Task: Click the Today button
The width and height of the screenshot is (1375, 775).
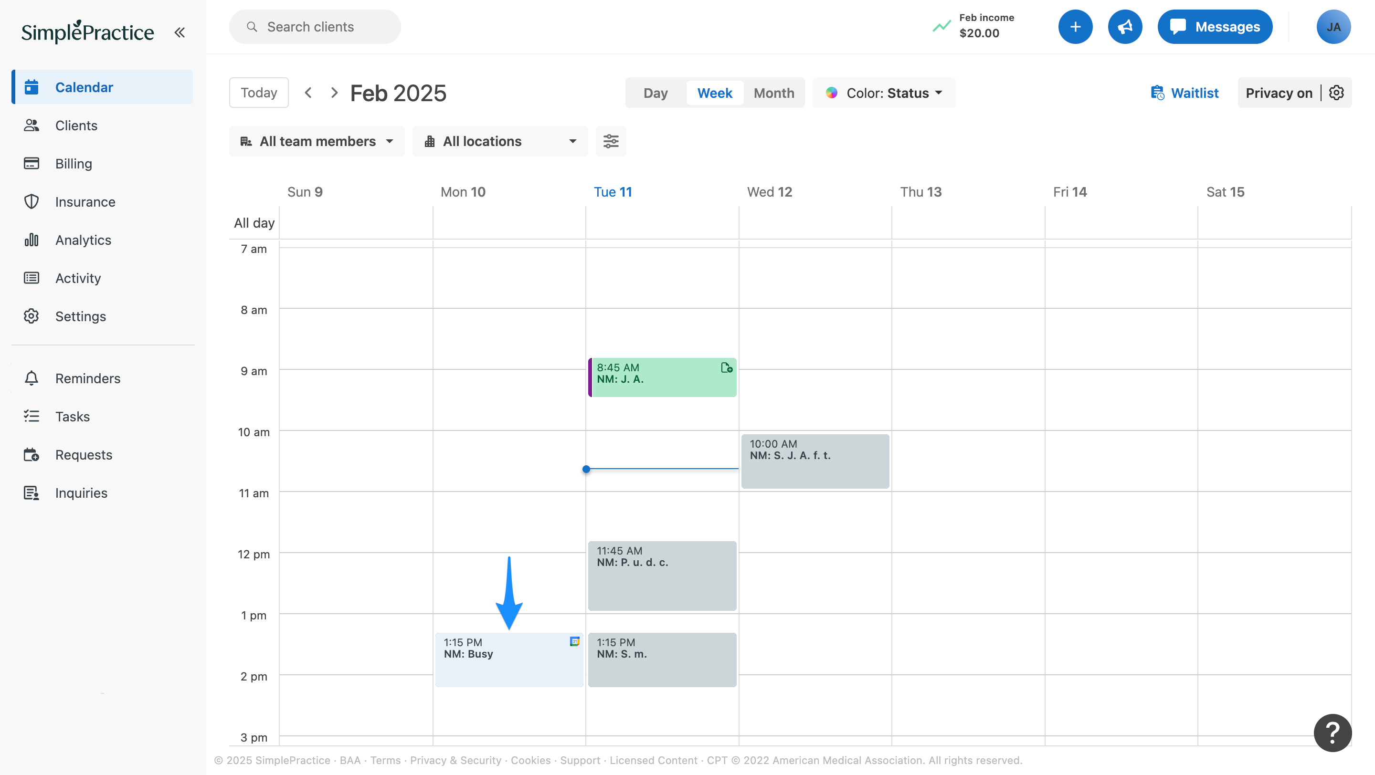Action: 259,93
